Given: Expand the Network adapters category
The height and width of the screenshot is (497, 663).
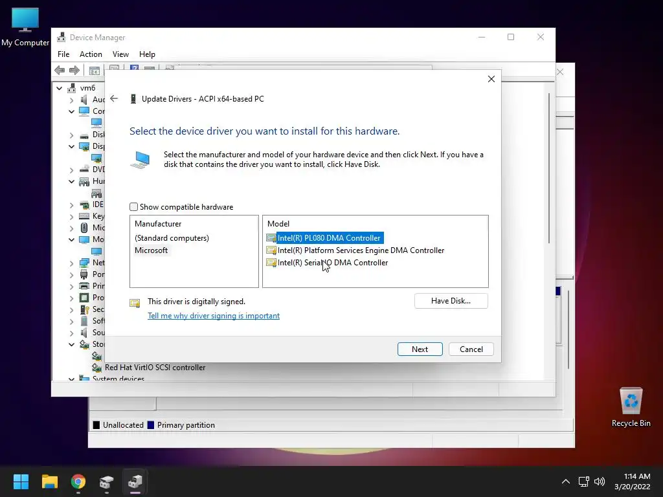Looking at the screenshot, I should [x=71, y=263].
